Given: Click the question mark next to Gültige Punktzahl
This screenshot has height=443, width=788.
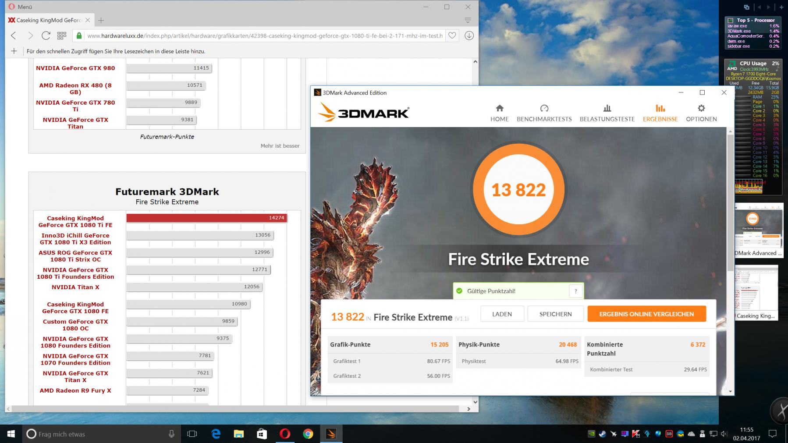Looking at the screenshot, I should coord(575,291).
